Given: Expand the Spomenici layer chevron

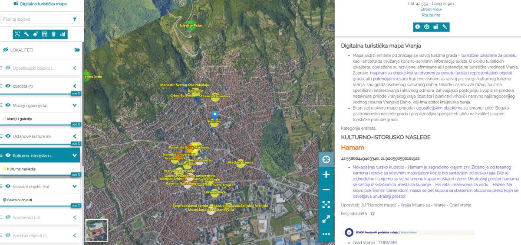Looking at the screenshot, I should (75, 217).
